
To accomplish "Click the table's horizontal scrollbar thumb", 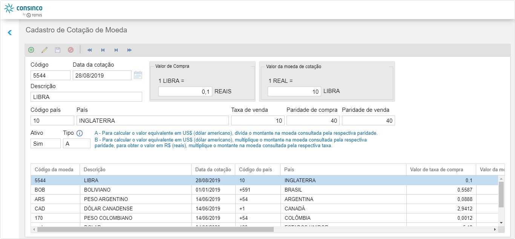I will coord(155,229).
